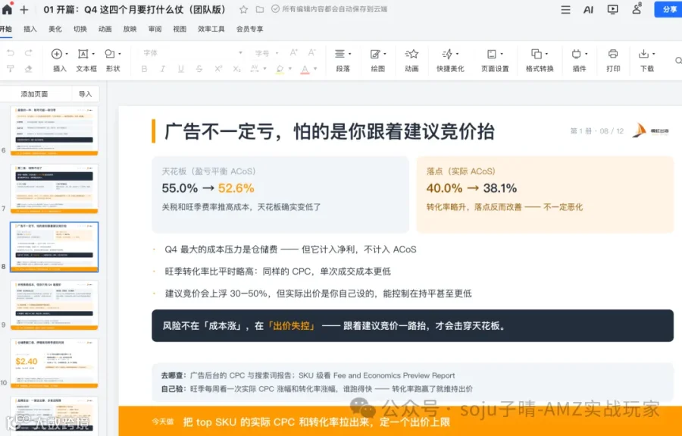Screen dimensions: 682x436
Task: Select the clear formatting eraser
Action: (x=28, y=69)
